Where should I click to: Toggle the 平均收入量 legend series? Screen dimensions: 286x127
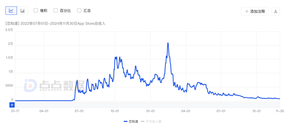(x=151, y=121)
